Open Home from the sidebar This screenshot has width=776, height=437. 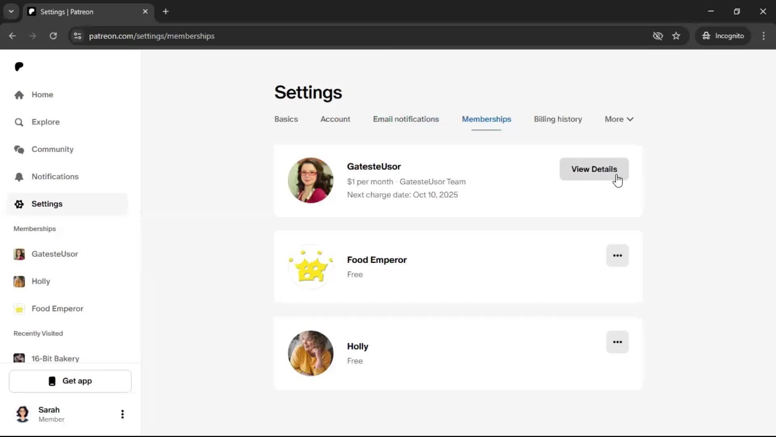coord(67,95)
